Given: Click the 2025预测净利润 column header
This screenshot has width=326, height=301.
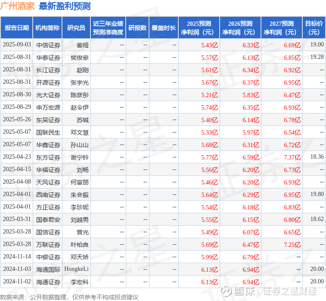Looking at the screenshot, I should click(199, 28).
